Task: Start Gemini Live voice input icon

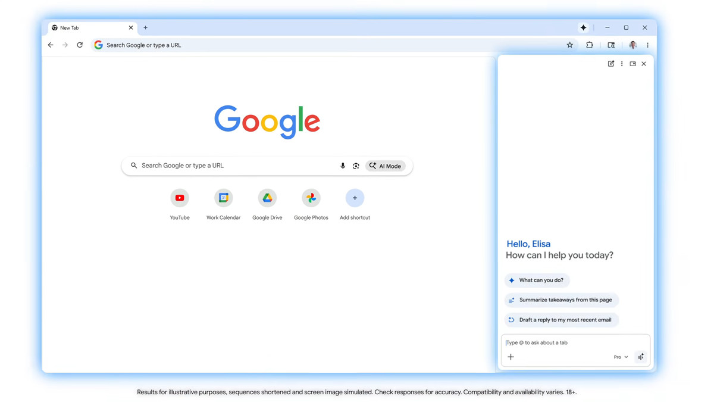Action: coord(641,357)
